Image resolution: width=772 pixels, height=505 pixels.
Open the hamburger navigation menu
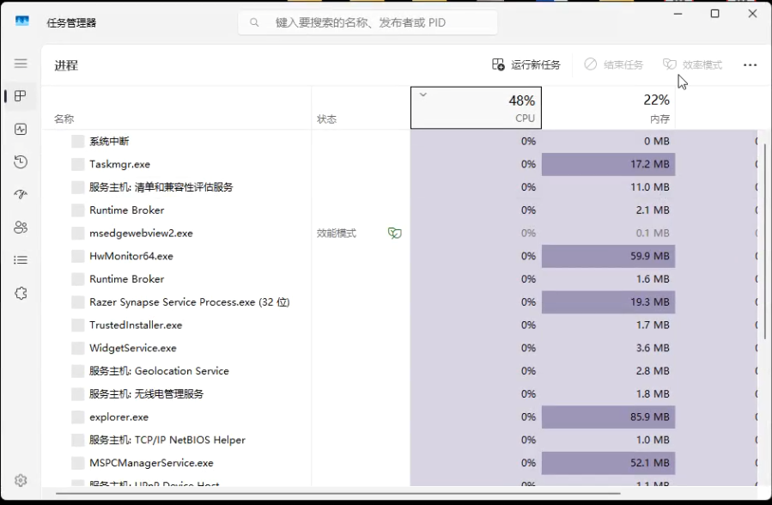coord(21,64)
